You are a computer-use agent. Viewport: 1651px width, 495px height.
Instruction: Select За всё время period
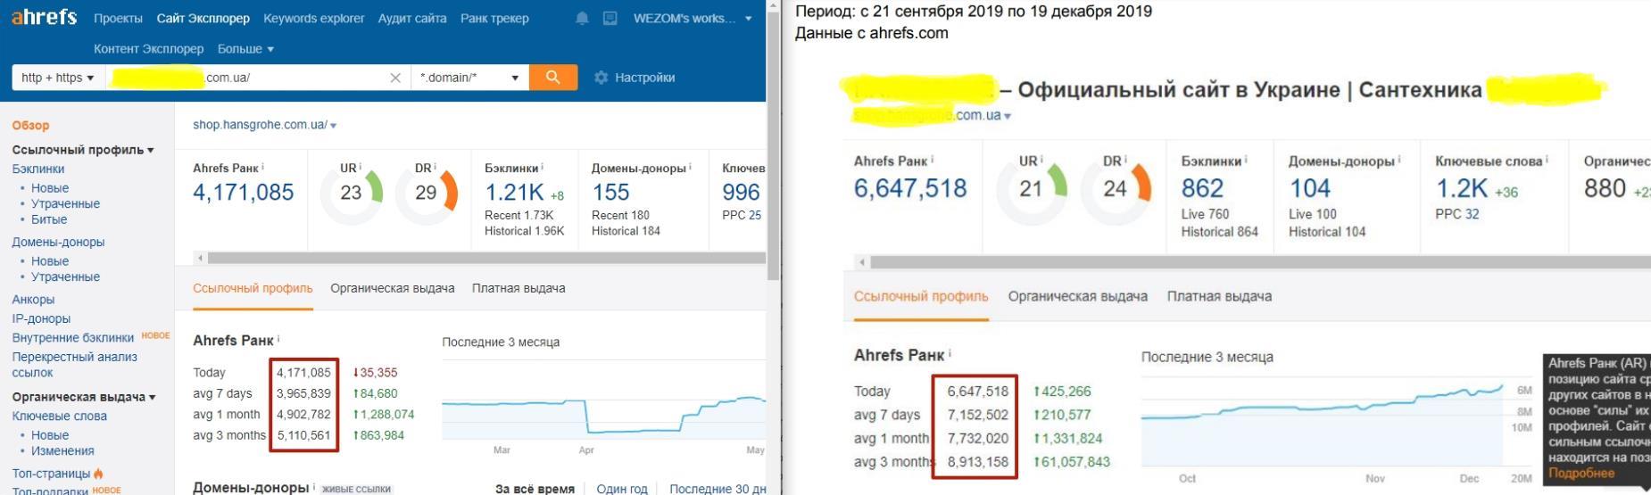tap(535, 489)
